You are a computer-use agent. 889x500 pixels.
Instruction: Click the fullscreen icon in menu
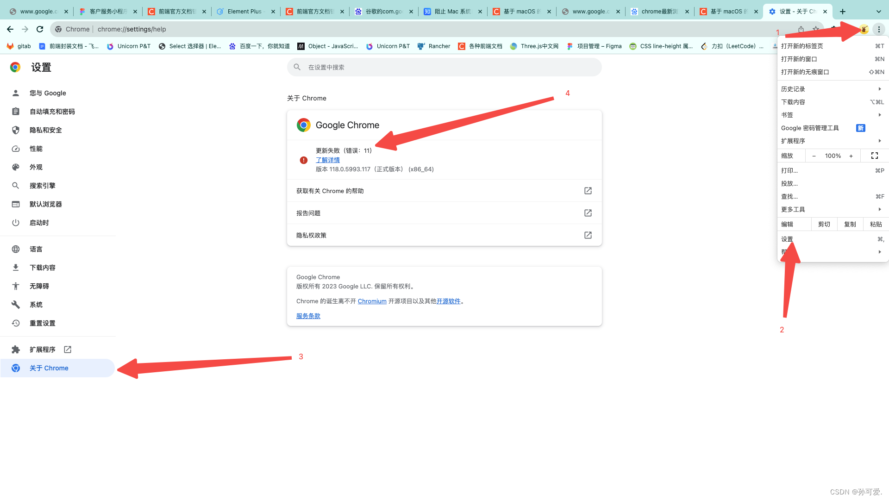pos(875,156)
